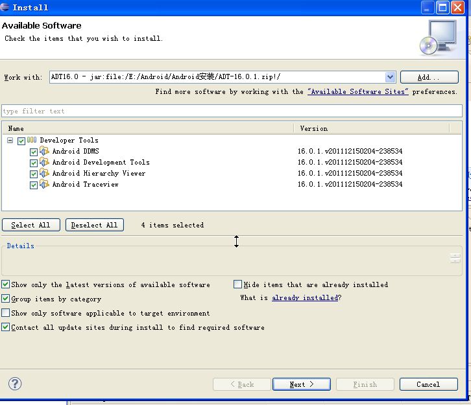
Task: Click the Android Traceview plugin icon
Action: tap(44, 184)
